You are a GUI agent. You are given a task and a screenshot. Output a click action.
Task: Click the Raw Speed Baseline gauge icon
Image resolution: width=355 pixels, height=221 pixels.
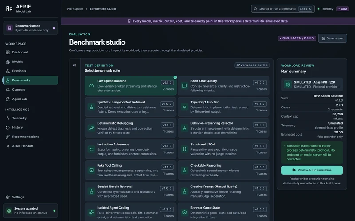pyautogui.click(x=91, y=86)
